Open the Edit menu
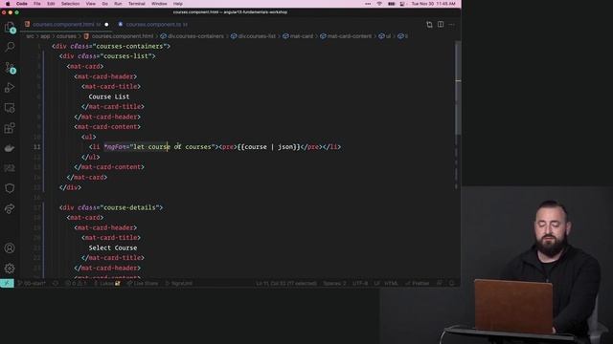 click(51, 4)
